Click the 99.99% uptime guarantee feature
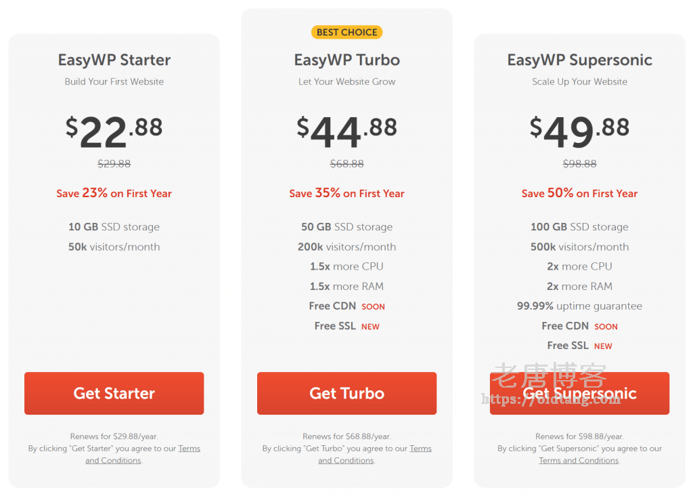 [x=579, y=306]
